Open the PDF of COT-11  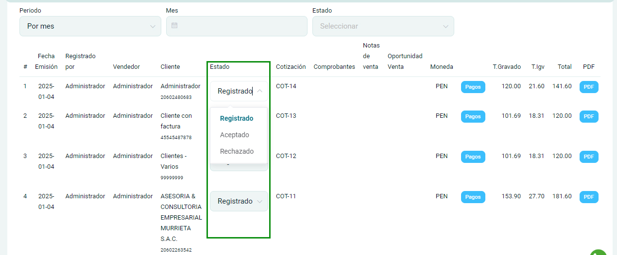(589, 197)
